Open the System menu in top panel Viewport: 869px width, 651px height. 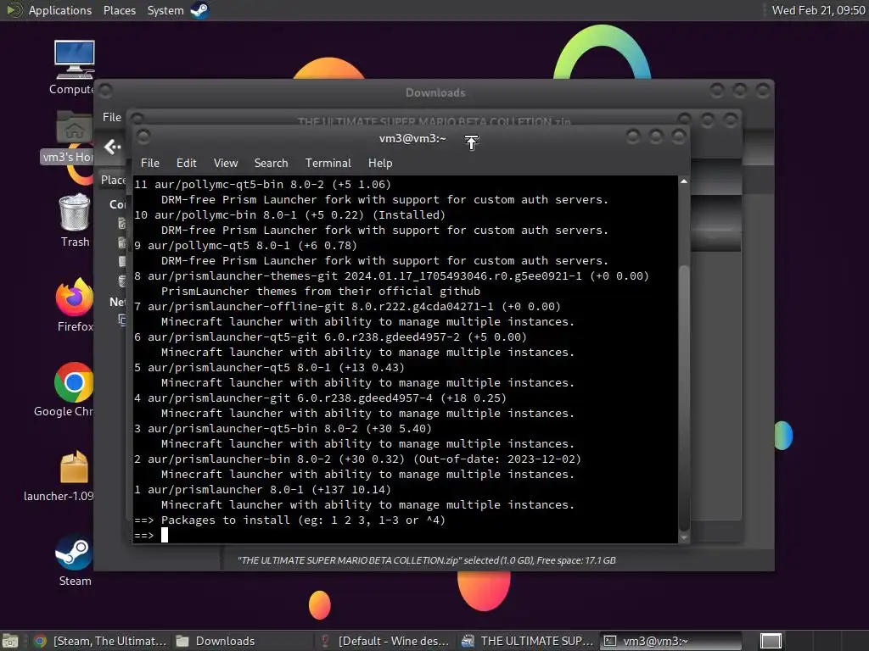[165, 10]
